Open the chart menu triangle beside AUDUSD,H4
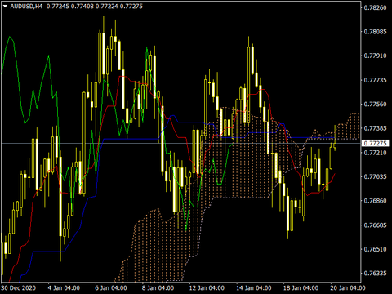This screenshot has height=294, width=392. click(6, 6)
